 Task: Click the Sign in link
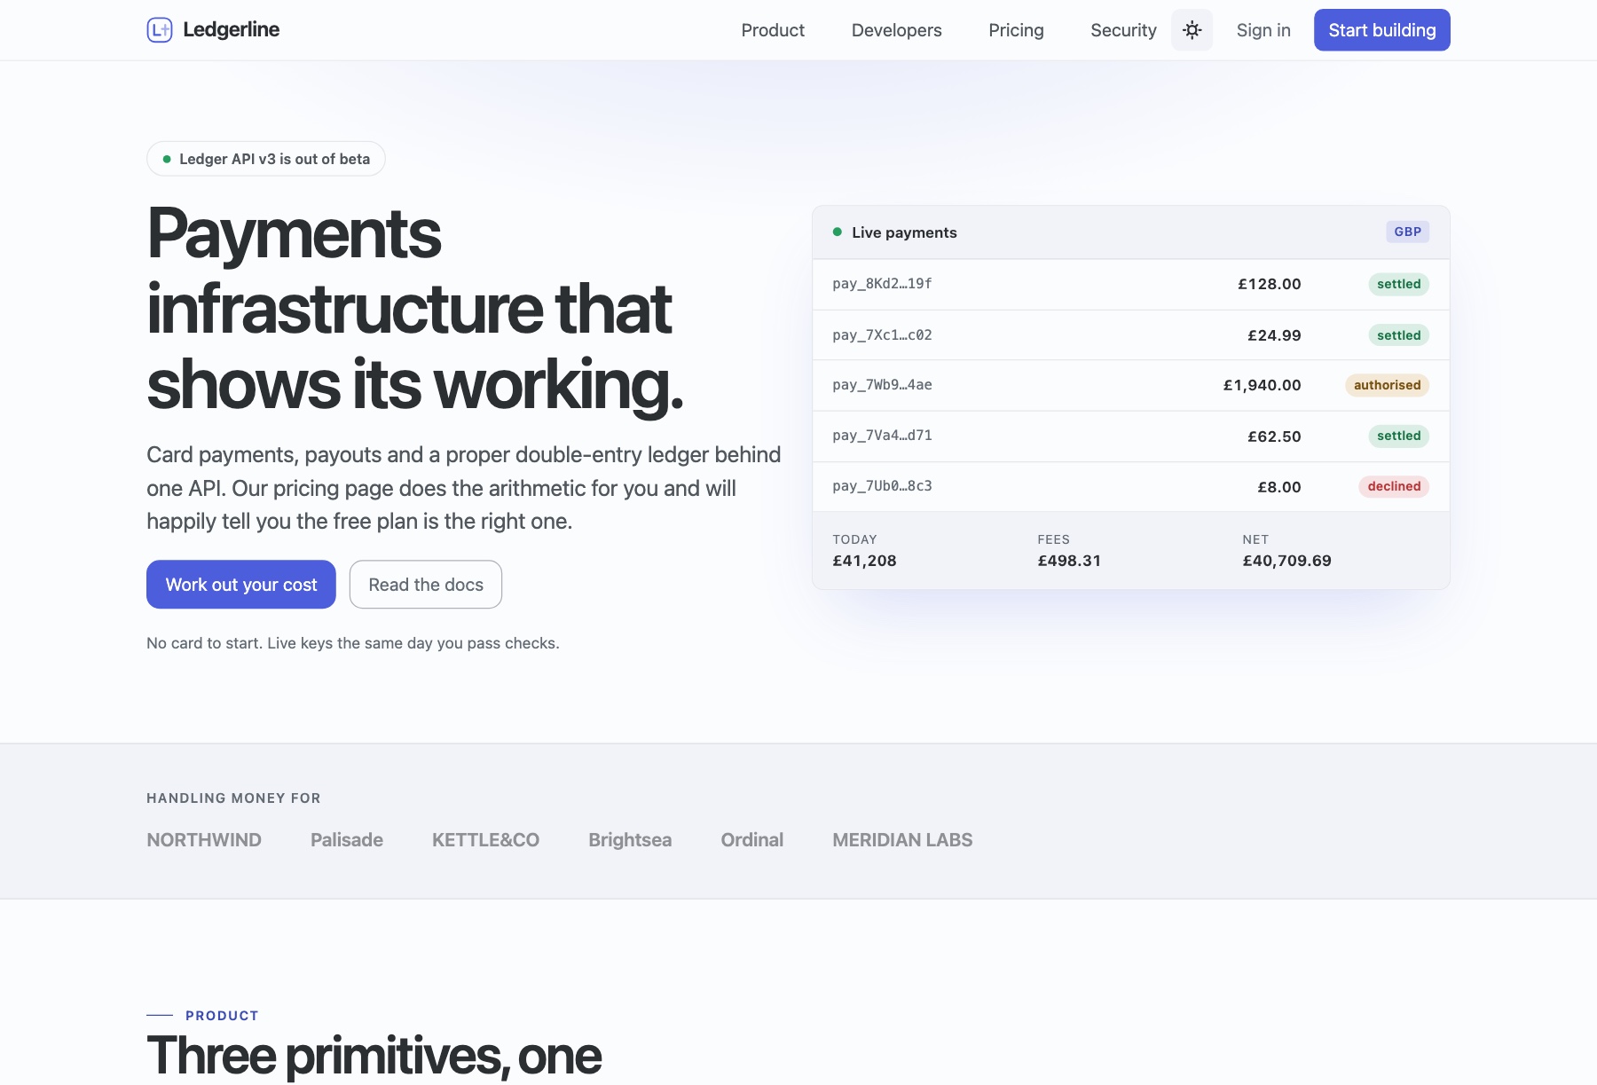pos(1263,30)
